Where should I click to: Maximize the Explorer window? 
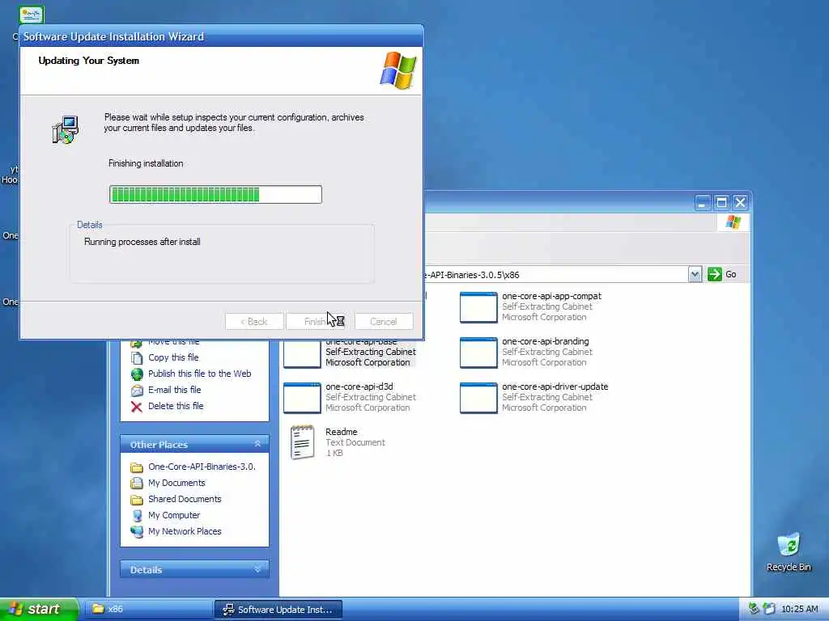721,203
